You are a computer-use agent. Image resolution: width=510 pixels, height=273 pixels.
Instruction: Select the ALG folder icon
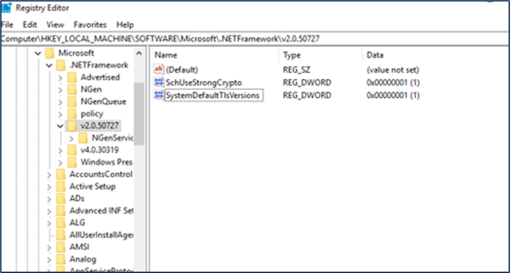[61, 223]
